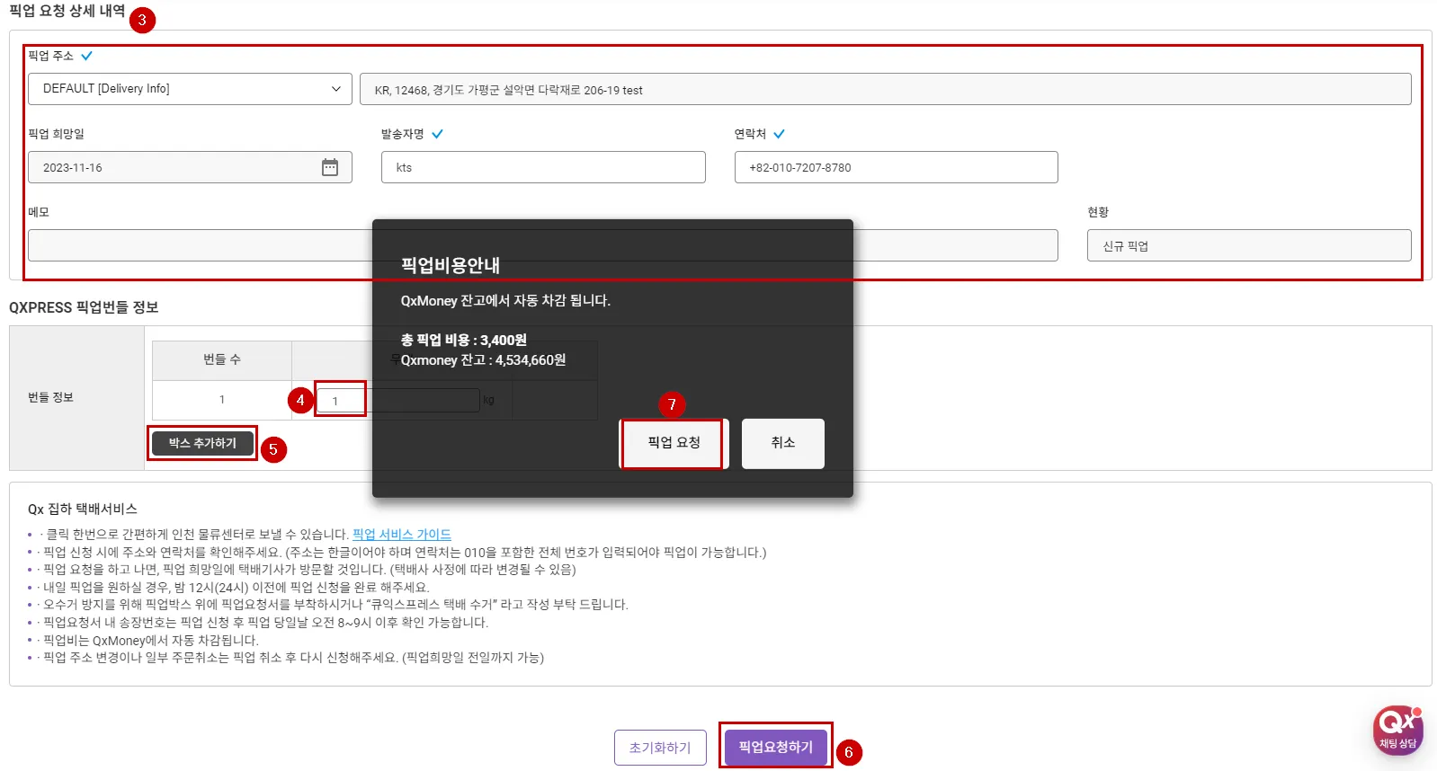Confirm with the 픽업 요청 button in the dialog
The height and width of the screenshot is (771, 1437).
click(x=674, y=443)
